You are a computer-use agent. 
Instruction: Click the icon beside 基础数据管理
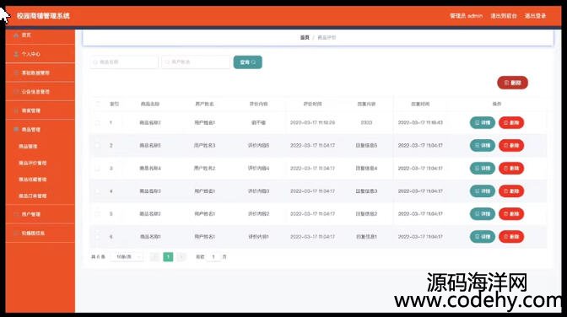(x=16, y=73)
